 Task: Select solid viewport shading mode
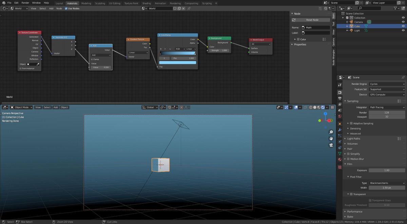pyautogui.click(x=314, y=107)
